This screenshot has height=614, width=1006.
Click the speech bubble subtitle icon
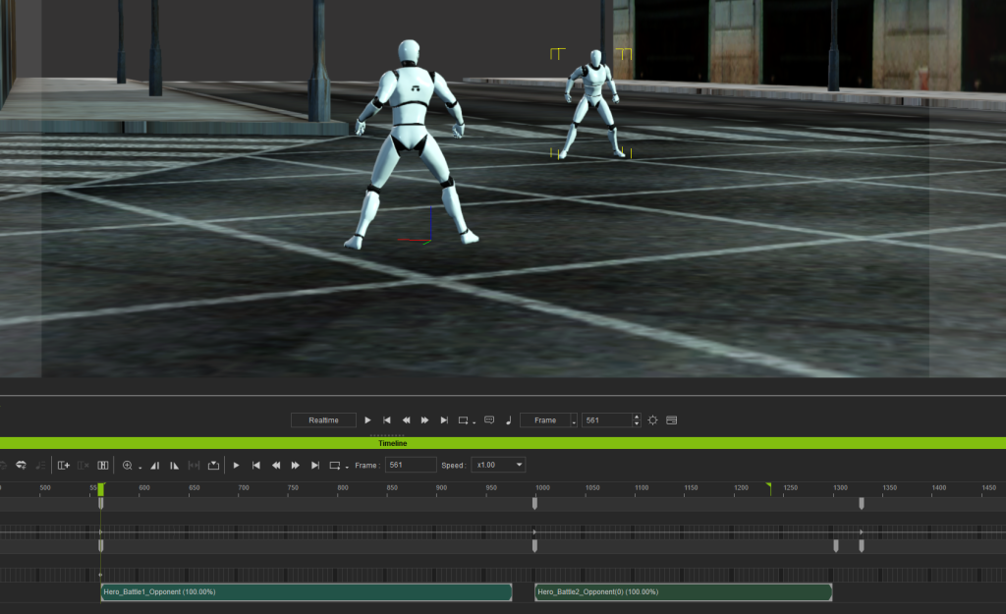tap(489, 420)
